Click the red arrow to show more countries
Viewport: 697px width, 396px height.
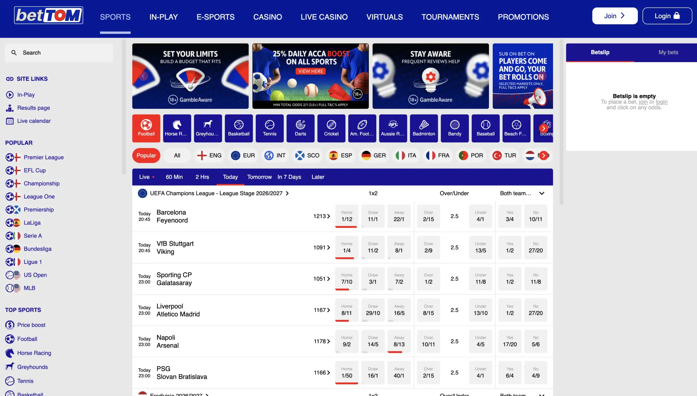click(x=543, y=156)
